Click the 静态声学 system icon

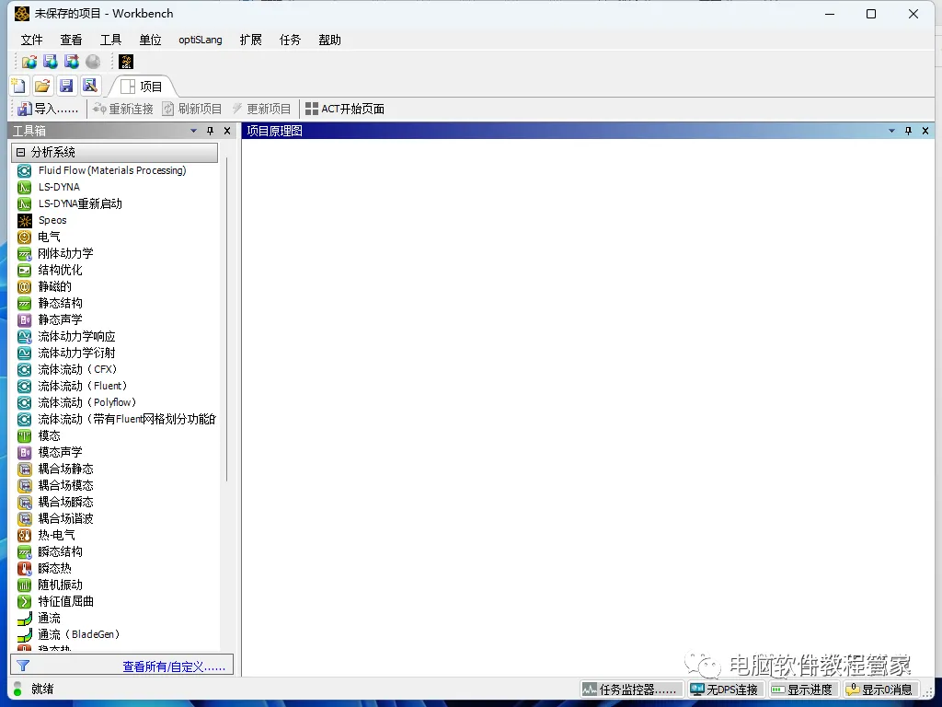24,319
